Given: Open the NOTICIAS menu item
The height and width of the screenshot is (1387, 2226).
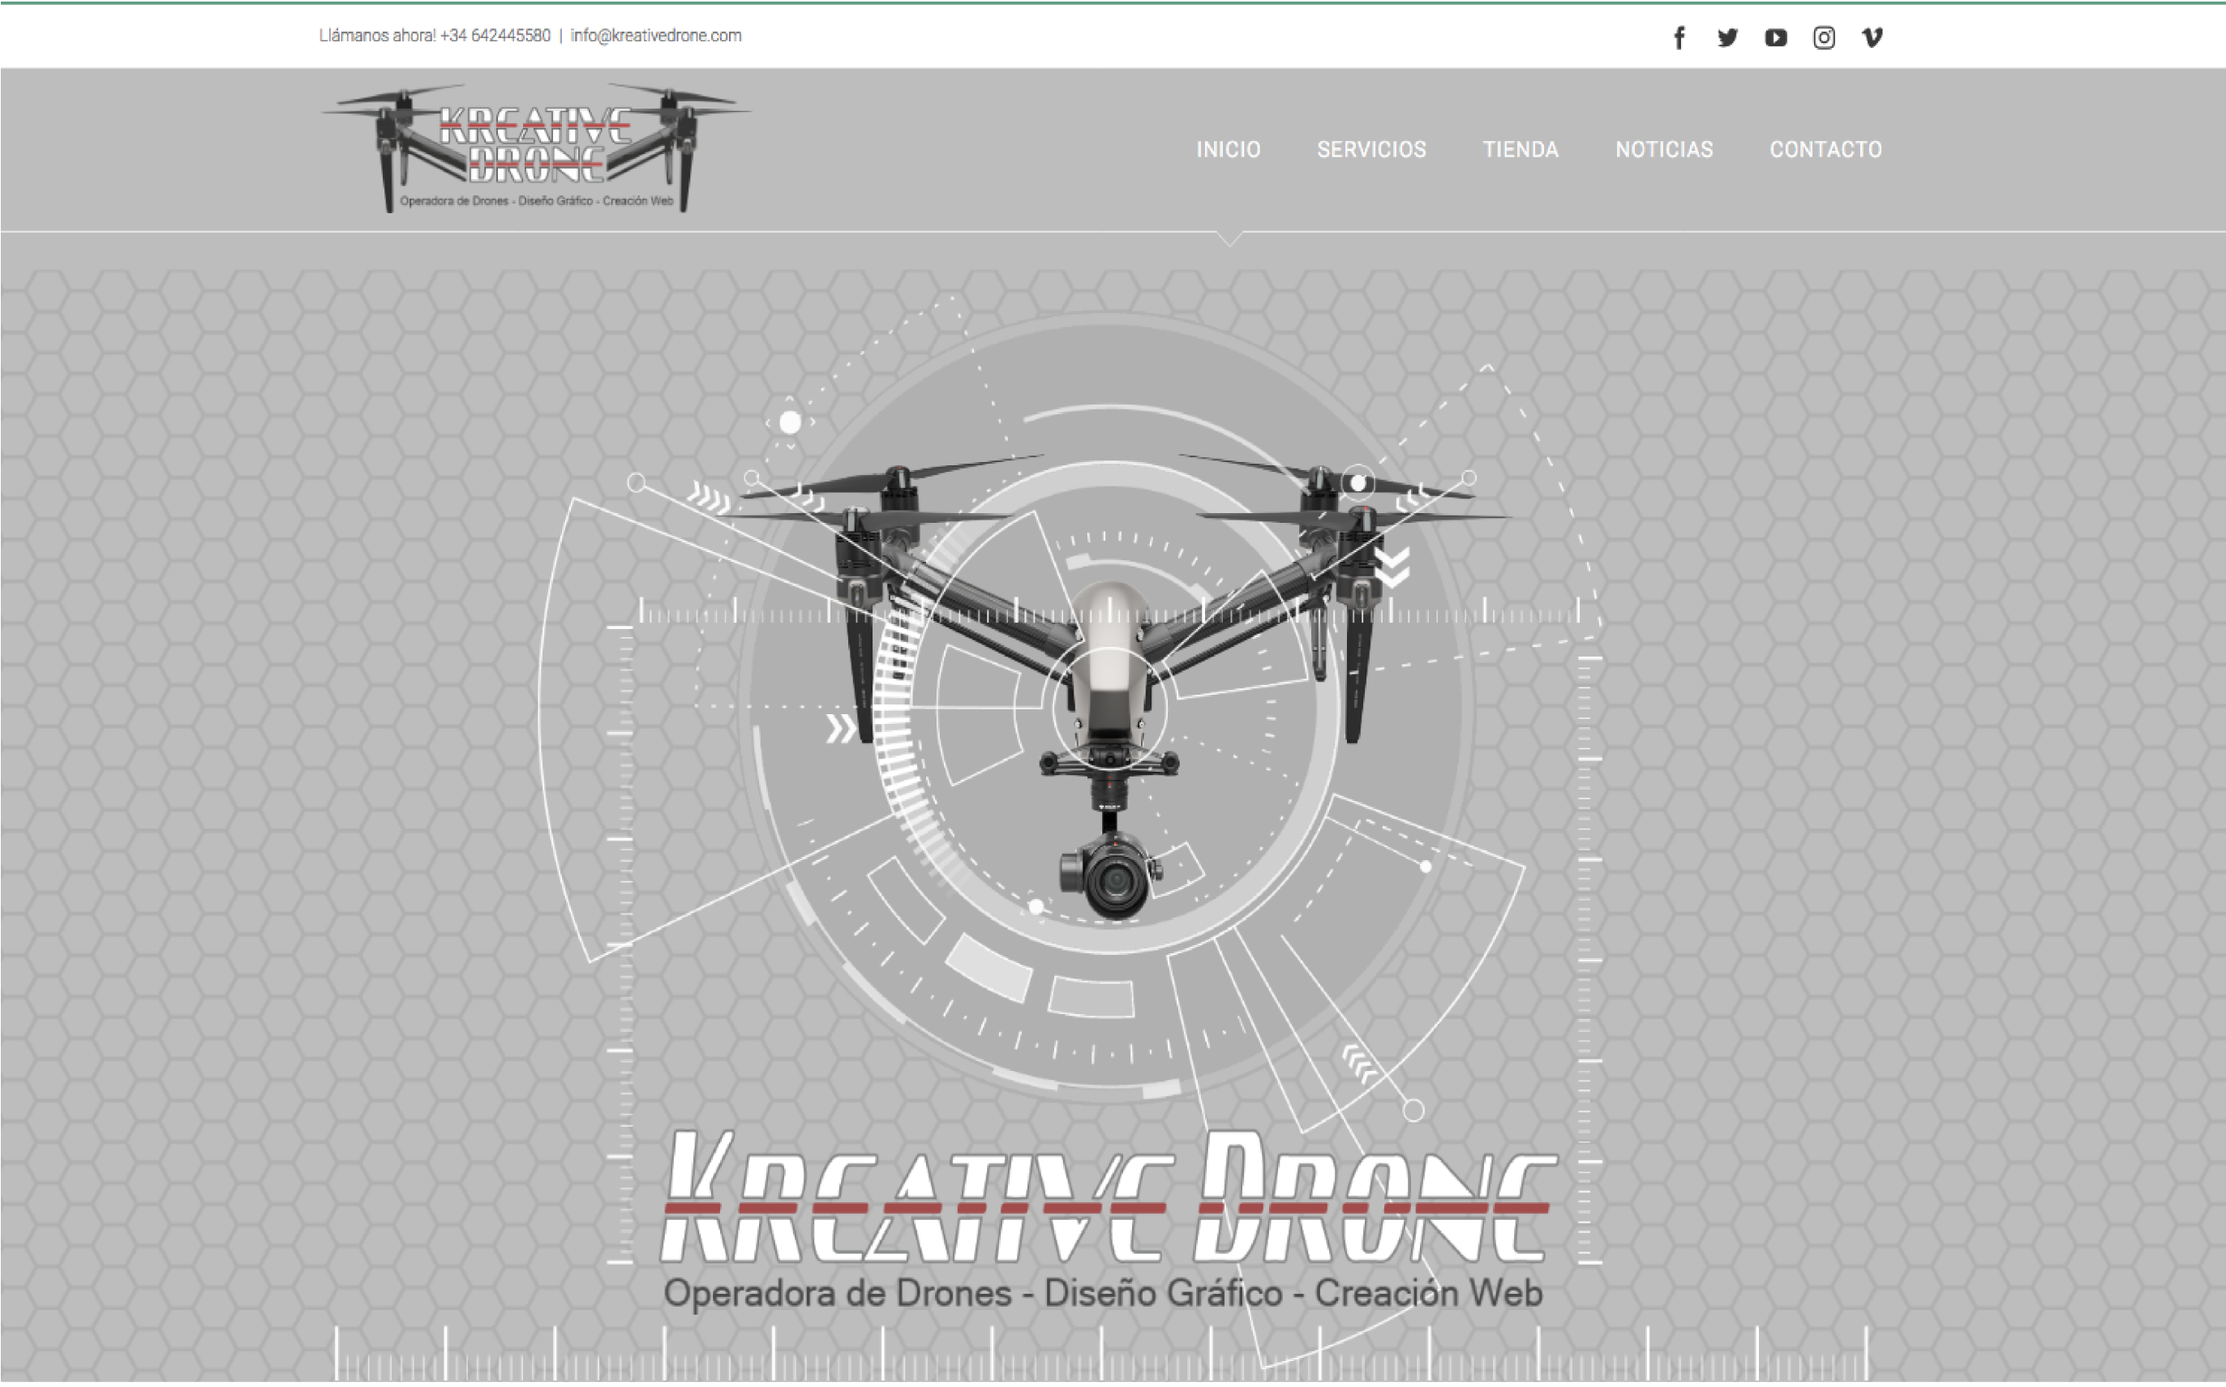Looking at the screenshot, I should [x=1663, y=149].
